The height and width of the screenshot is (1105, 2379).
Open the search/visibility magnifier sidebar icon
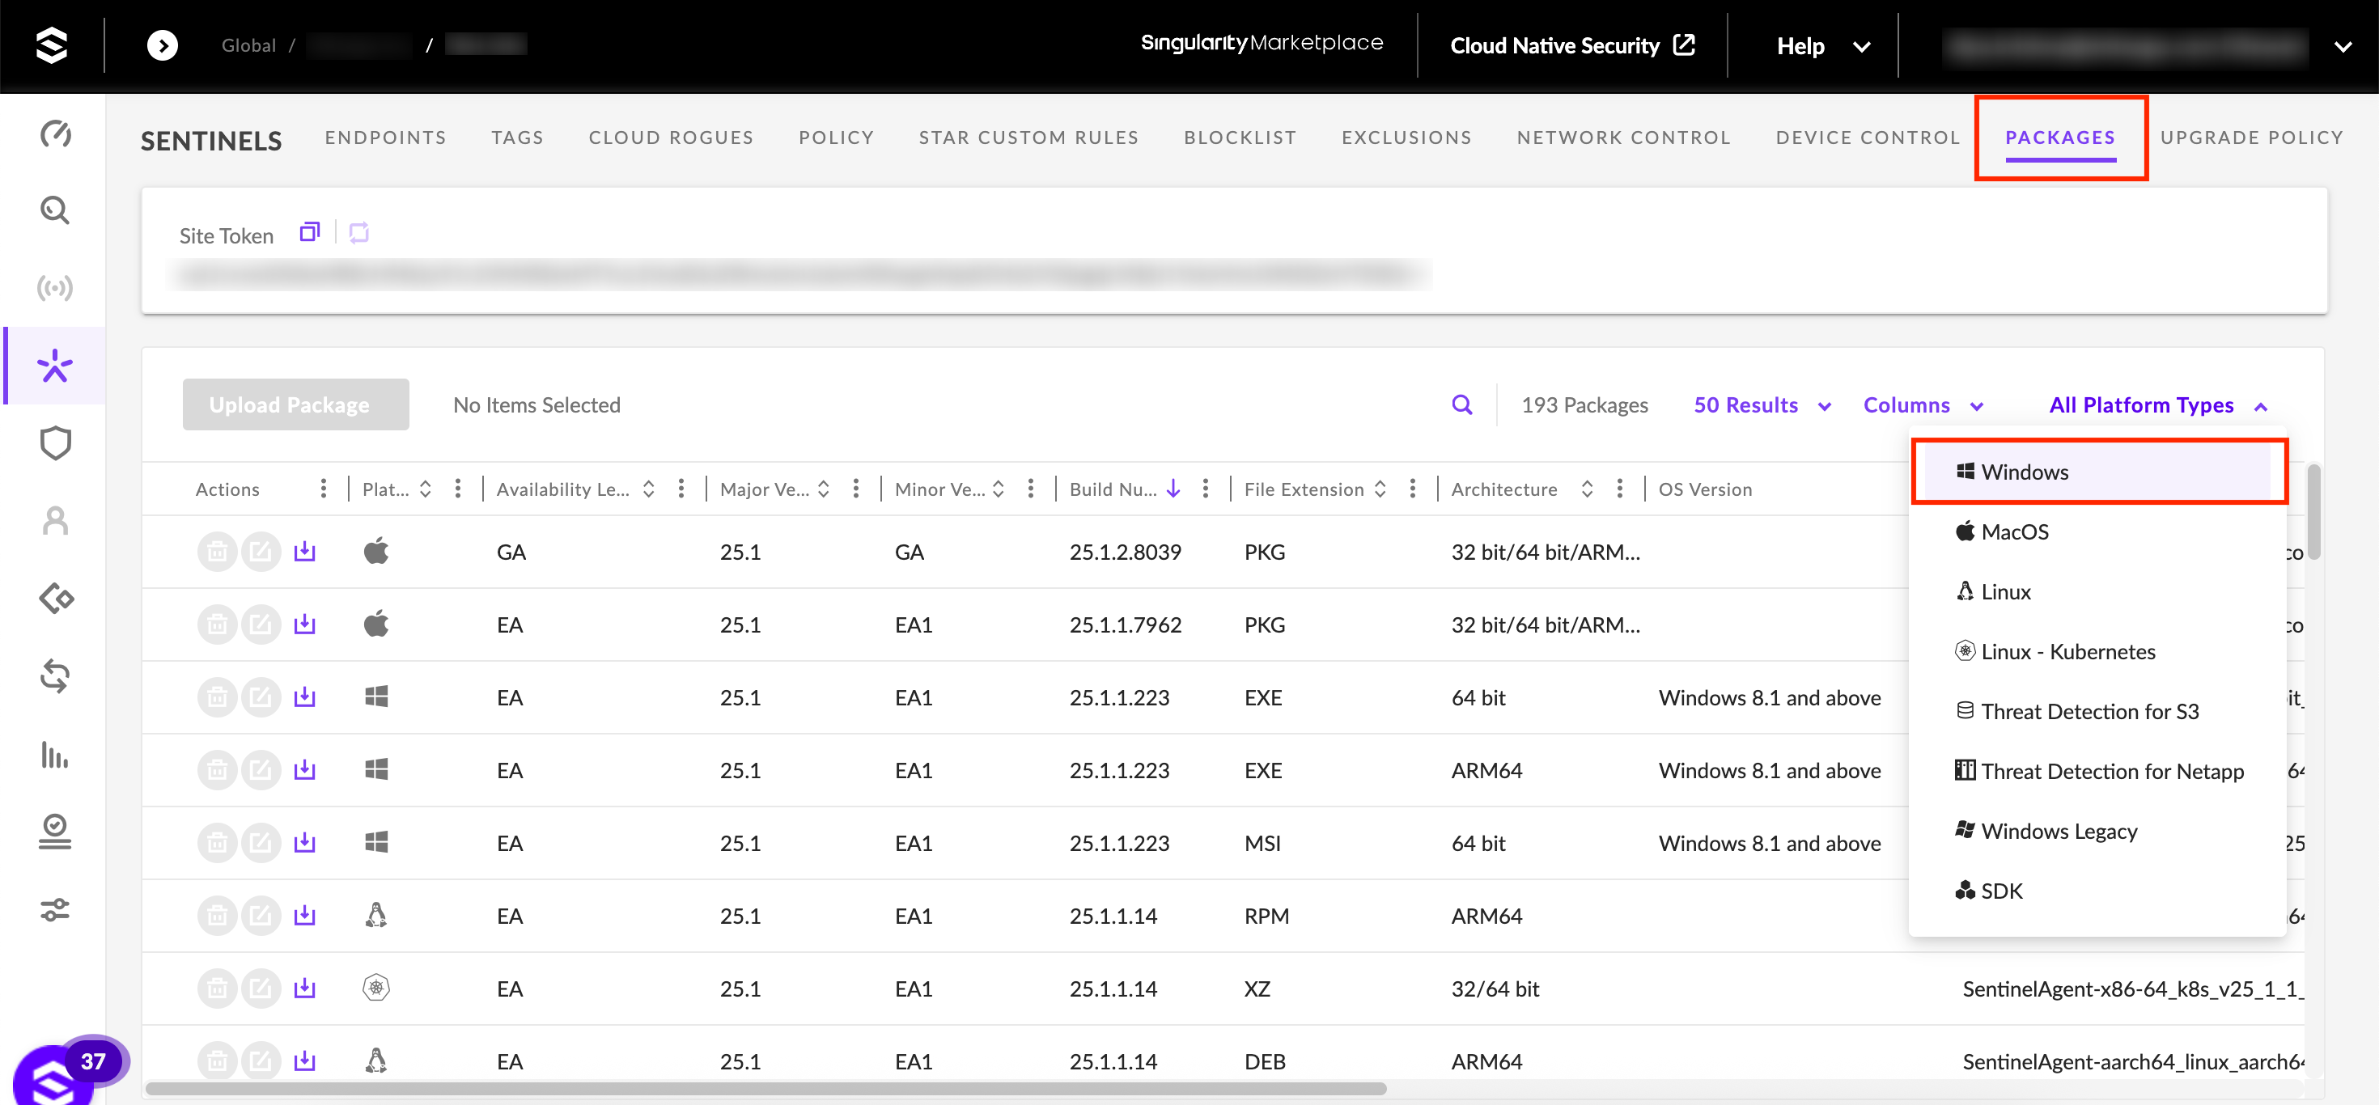tap(55, 210)
